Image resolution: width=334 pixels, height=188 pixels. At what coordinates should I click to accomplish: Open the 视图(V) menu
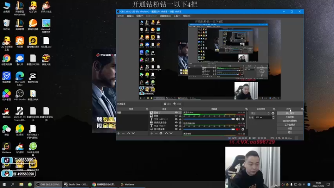pyautogui.click(x=140, y=16)
